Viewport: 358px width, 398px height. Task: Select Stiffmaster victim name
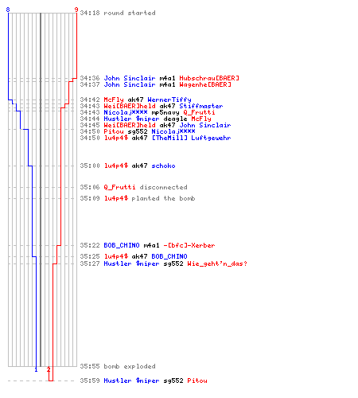click(201, 106)
